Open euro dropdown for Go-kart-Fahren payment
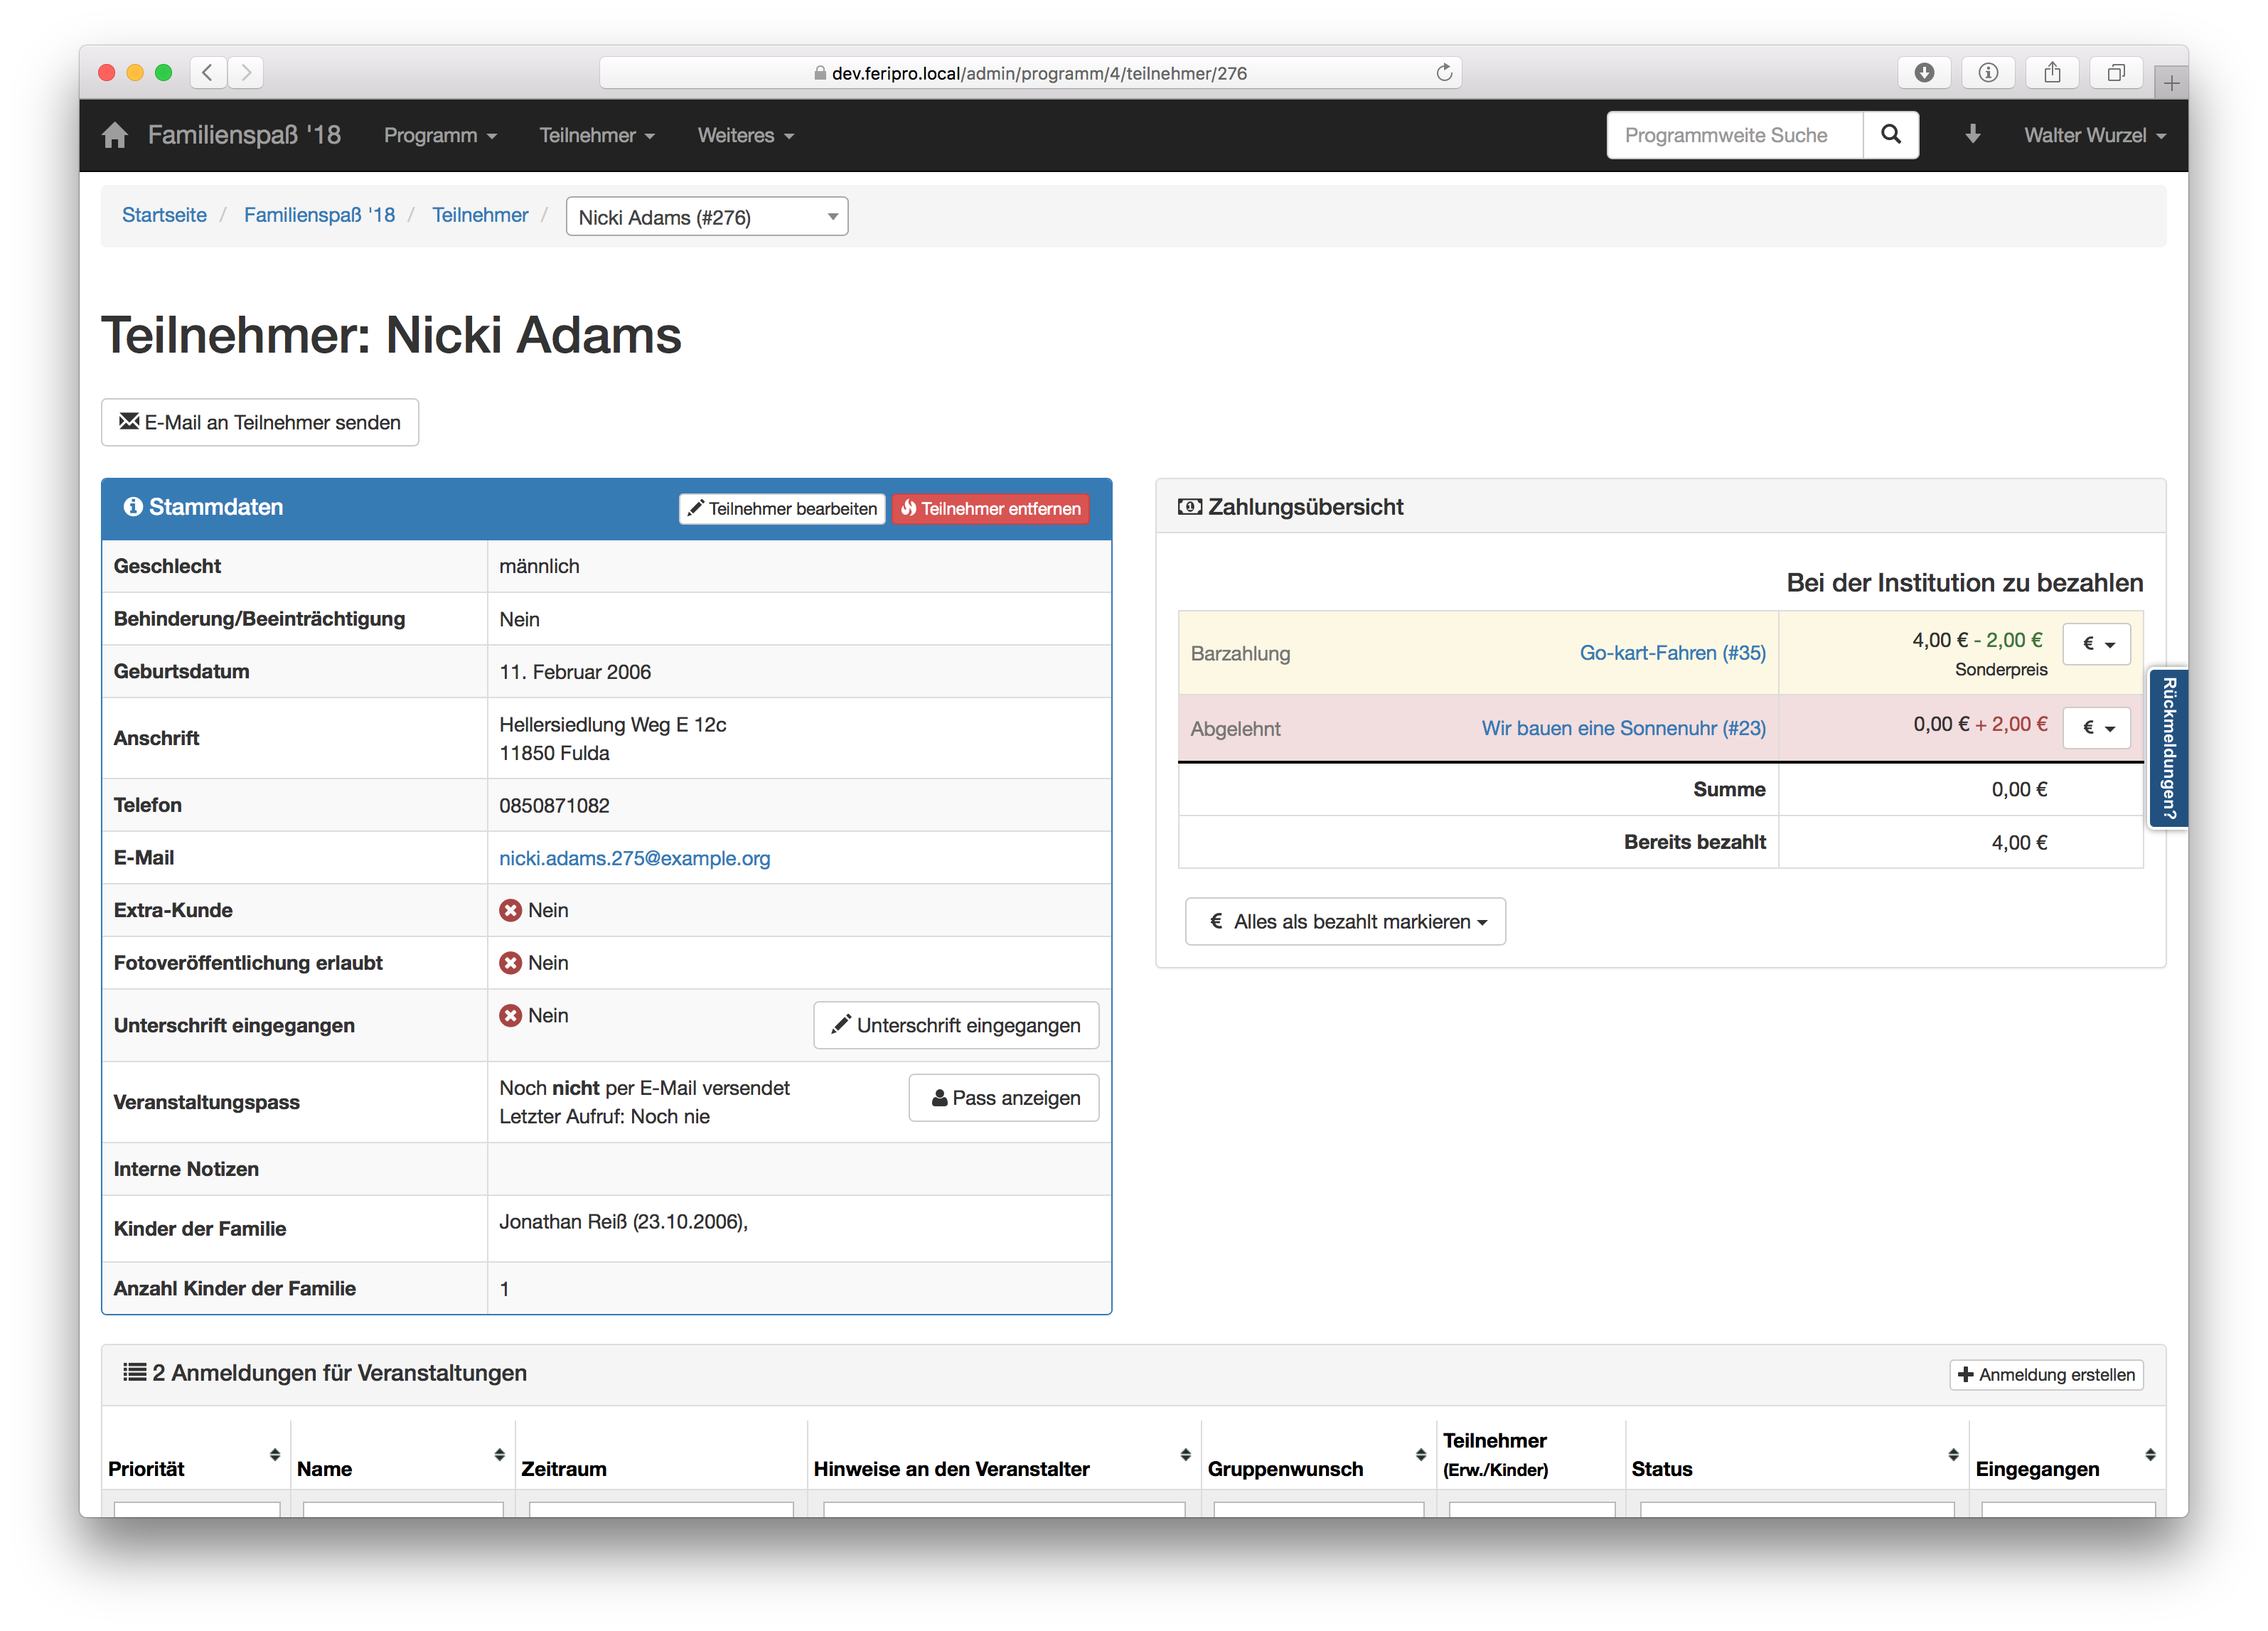The width and height of the screenshot is (2268, 1631). coord(2097,644)
